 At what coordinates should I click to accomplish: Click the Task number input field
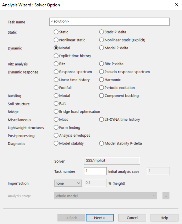(95, 171)
